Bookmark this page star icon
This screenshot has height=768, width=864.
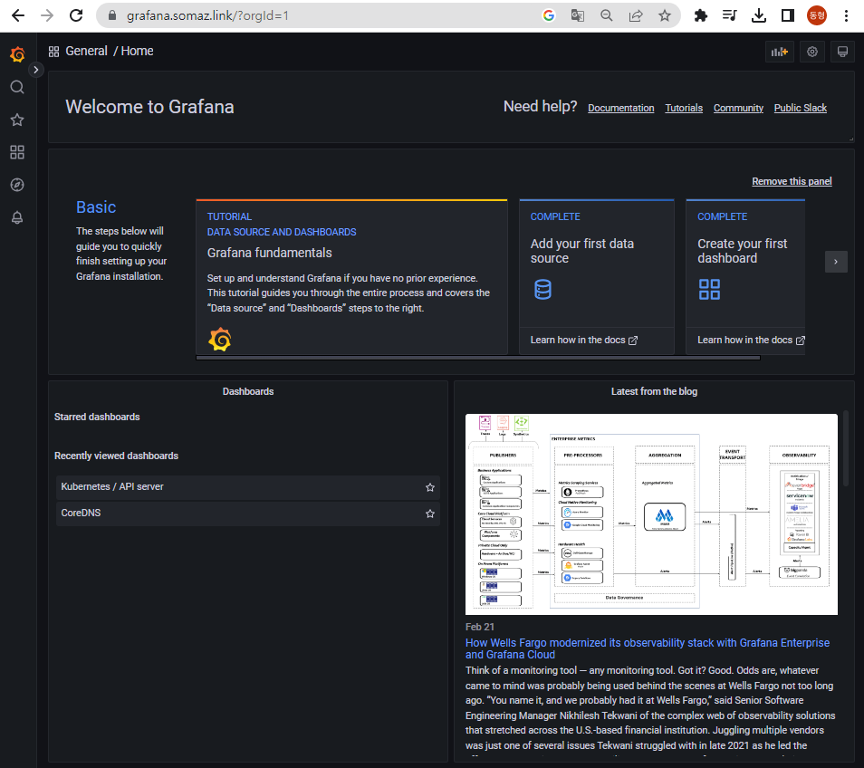[x=665, y=15]
